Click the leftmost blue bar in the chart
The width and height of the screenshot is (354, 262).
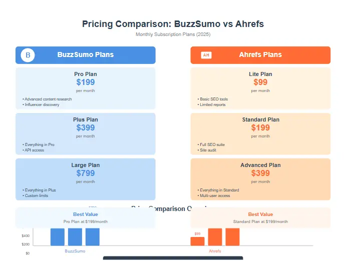(58, 237)
